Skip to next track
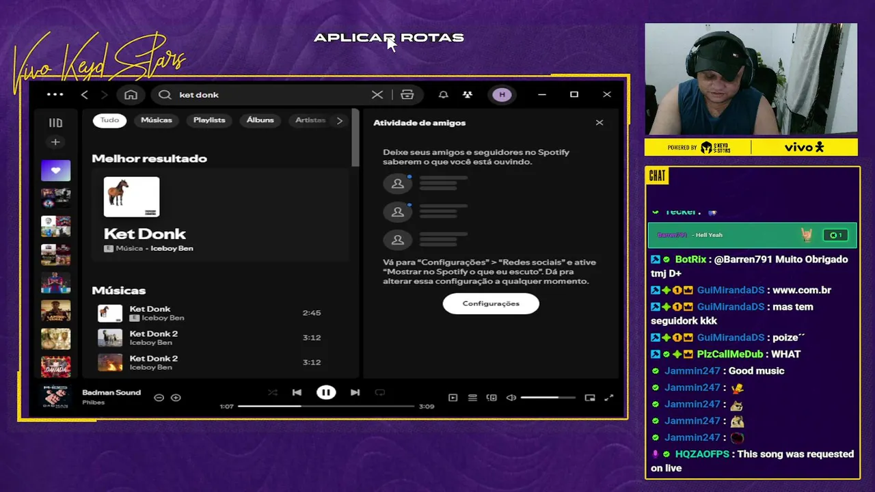The height and width of the screenshot is (492, 875). tap(355, 392)
